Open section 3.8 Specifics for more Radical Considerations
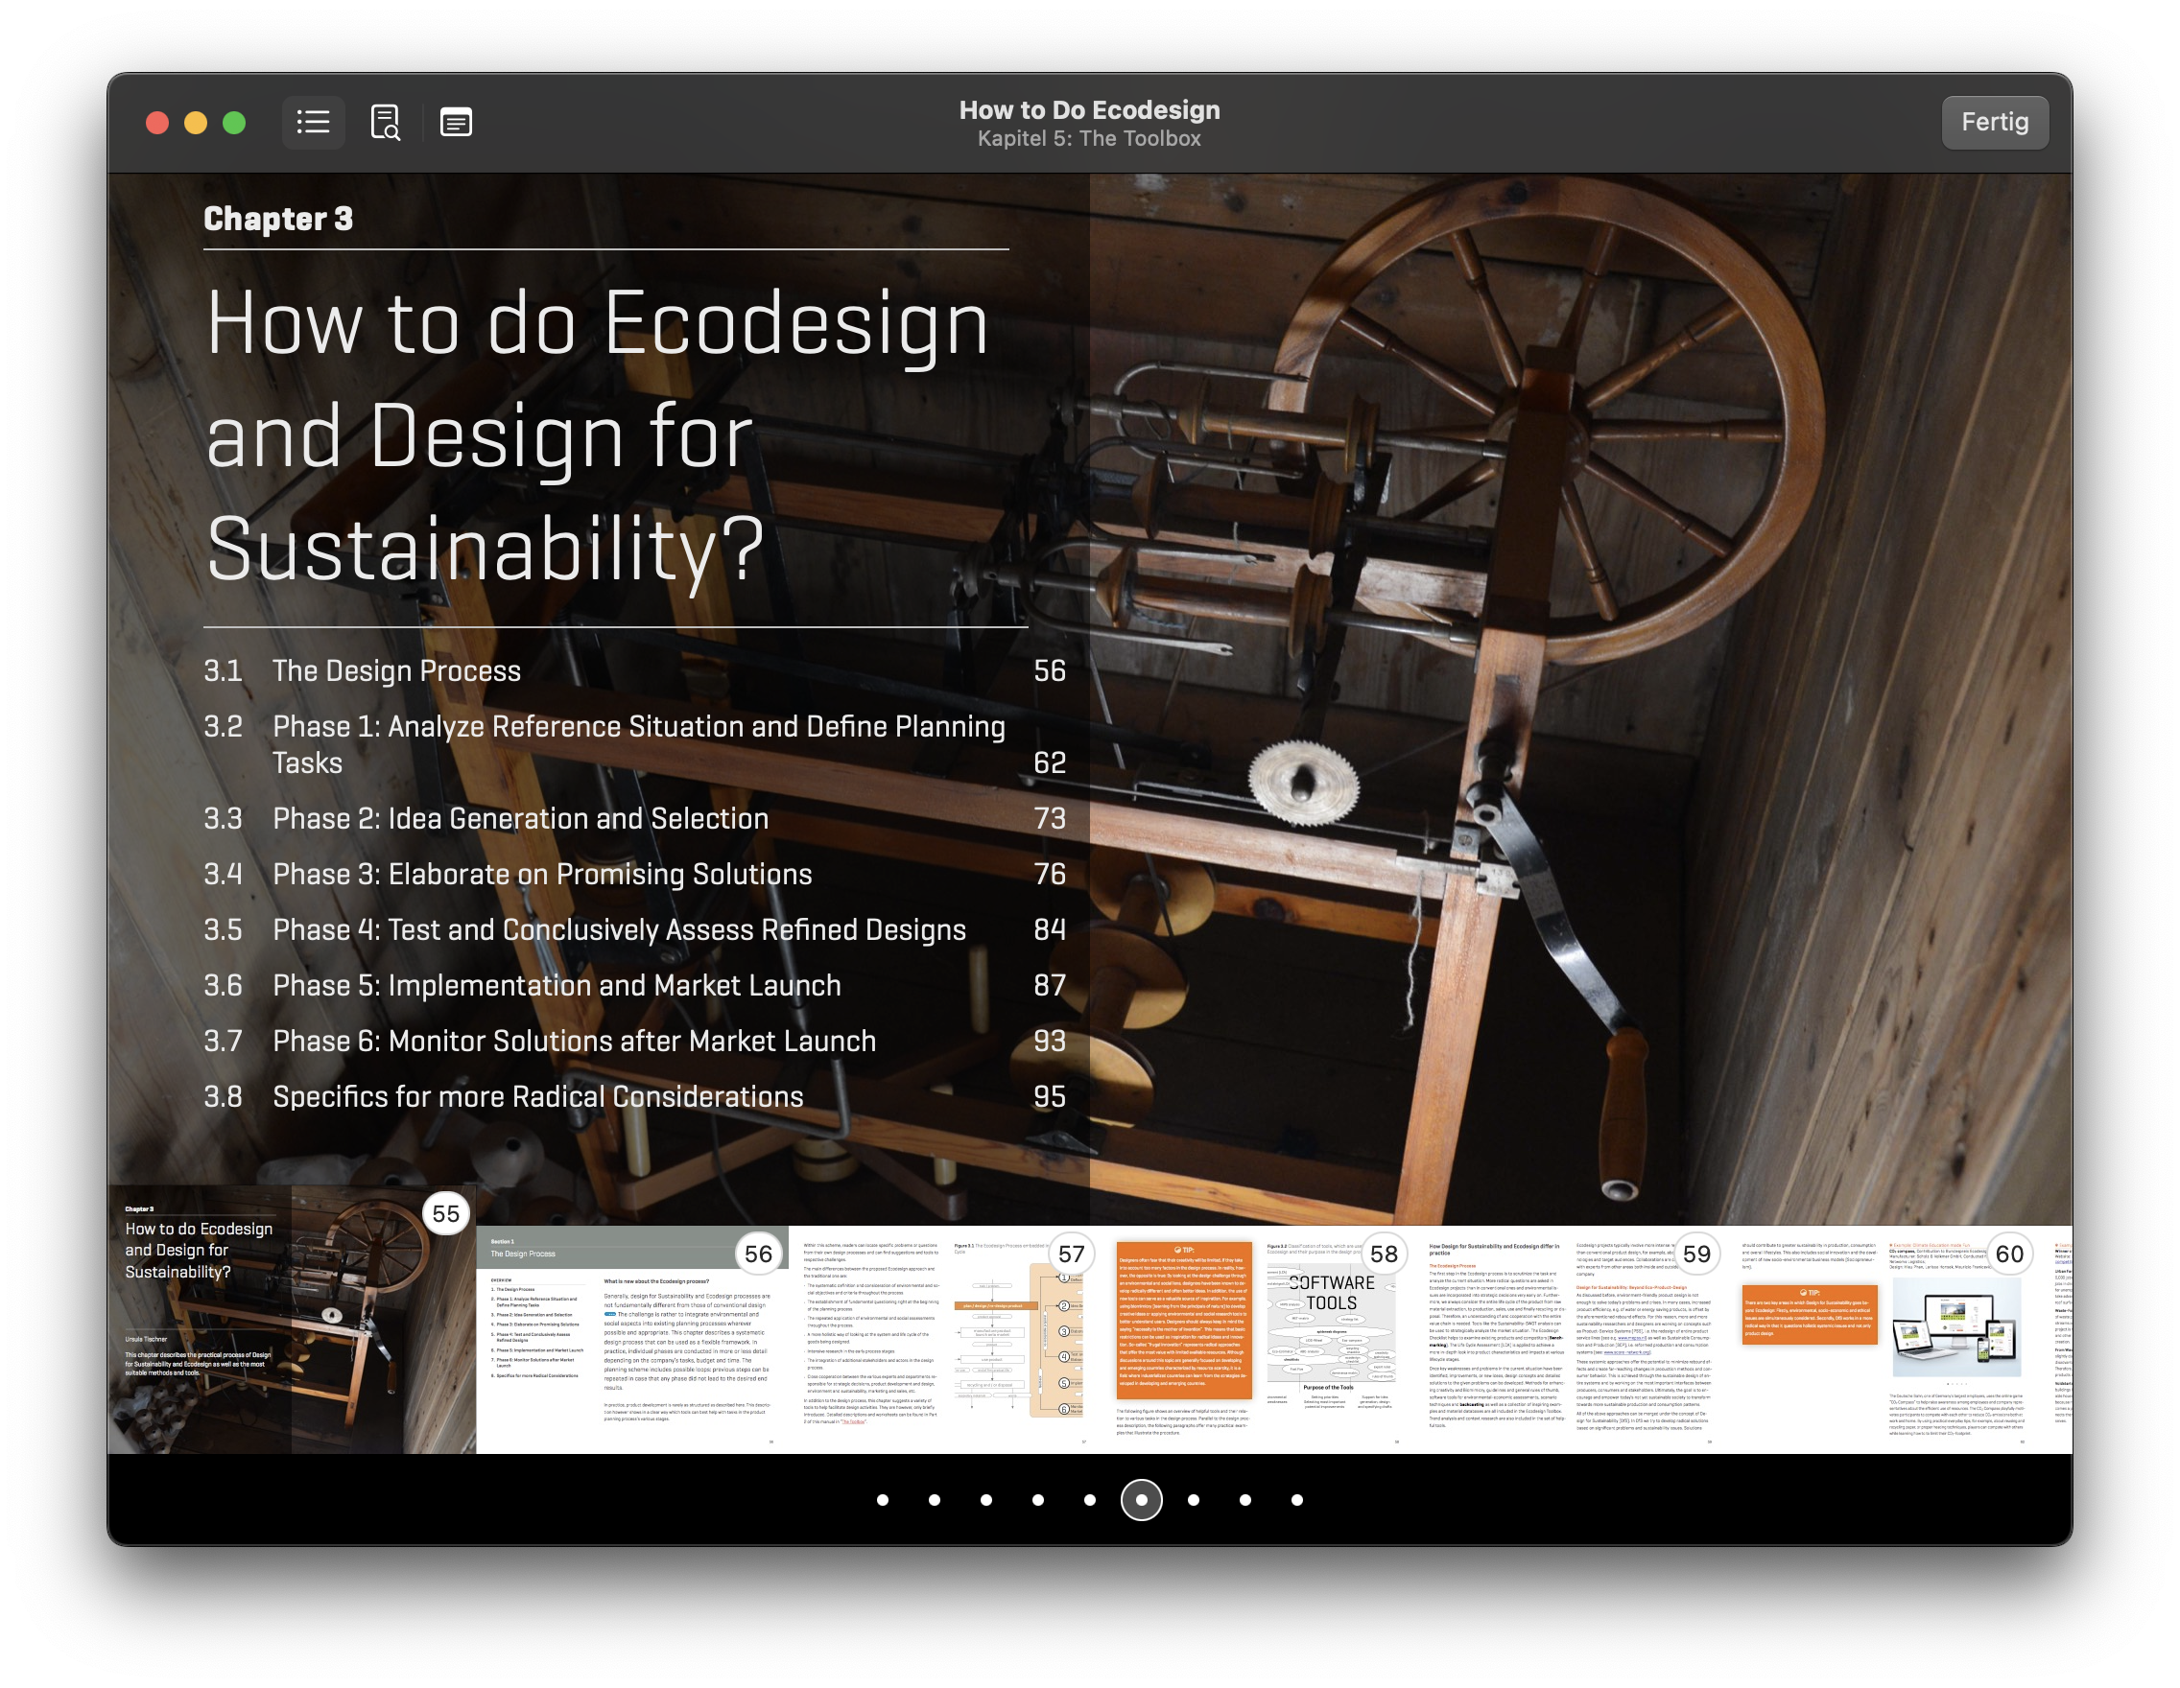The height and width of the screenshot is (1688, 2180). pyautogui.click(x=635, y=1096)
